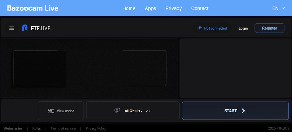
Task: Click the 2026 FTF.LIVE copyright text
Action: 278,128
